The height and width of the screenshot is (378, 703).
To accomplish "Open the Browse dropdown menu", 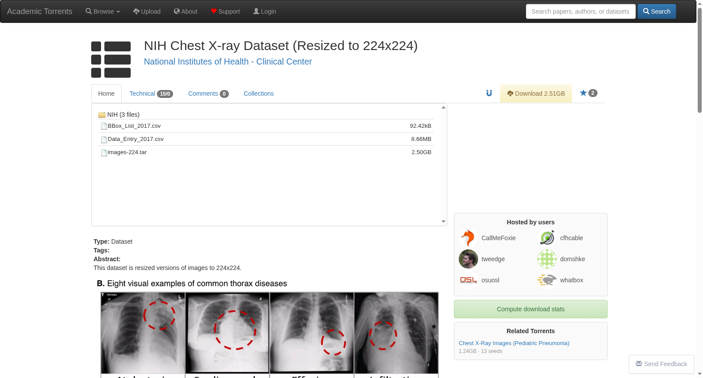I will pyautogui.click(x=103, y=11).
